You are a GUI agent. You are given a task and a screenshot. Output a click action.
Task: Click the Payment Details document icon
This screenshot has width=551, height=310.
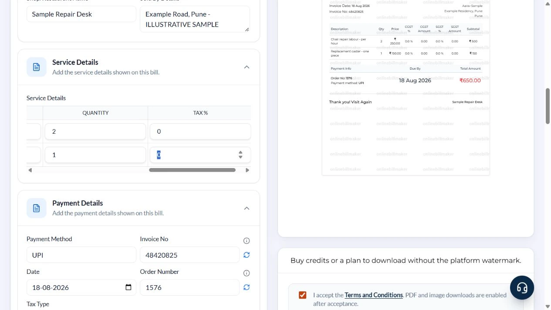pos(37,208)
